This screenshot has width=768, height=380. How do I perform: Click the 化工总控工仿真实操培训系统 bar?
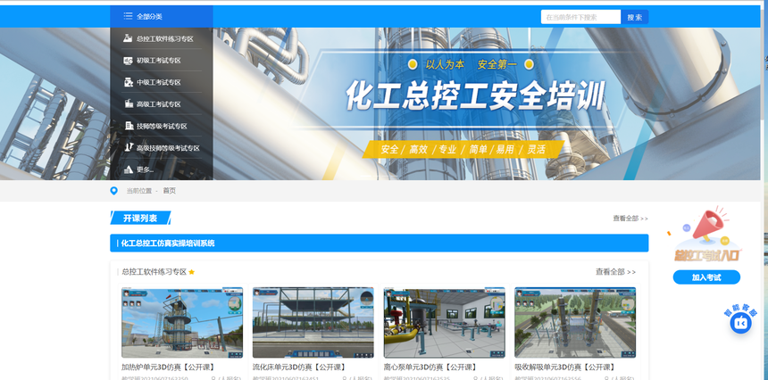(x=380, y=243)
